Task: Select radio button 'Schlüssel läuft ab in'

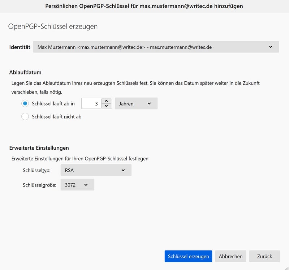Action: point(25,104)
